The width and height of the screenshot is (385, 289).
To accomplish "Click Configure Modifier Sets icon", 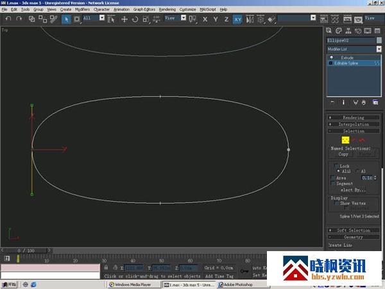I will 375,102.
